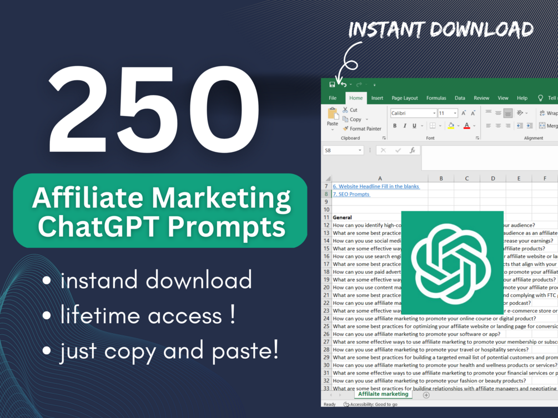Toggle Bold formatting

tap(395, 125)
